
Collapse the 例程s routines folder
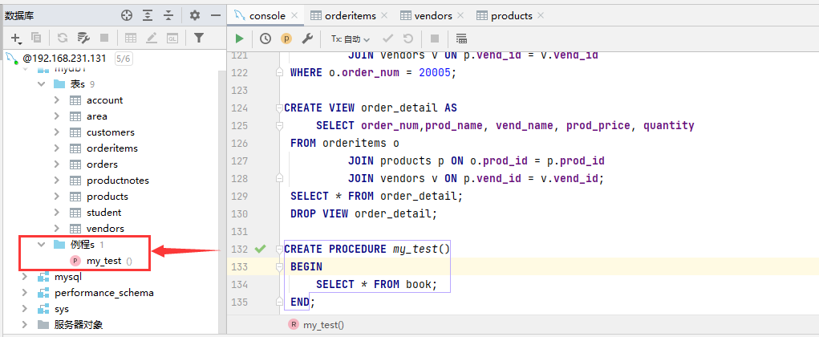[x=41, y=245]
